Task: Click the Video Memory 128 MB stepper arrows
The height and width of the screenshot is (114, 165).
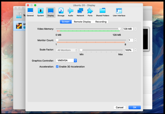Action: click(135, 29)
